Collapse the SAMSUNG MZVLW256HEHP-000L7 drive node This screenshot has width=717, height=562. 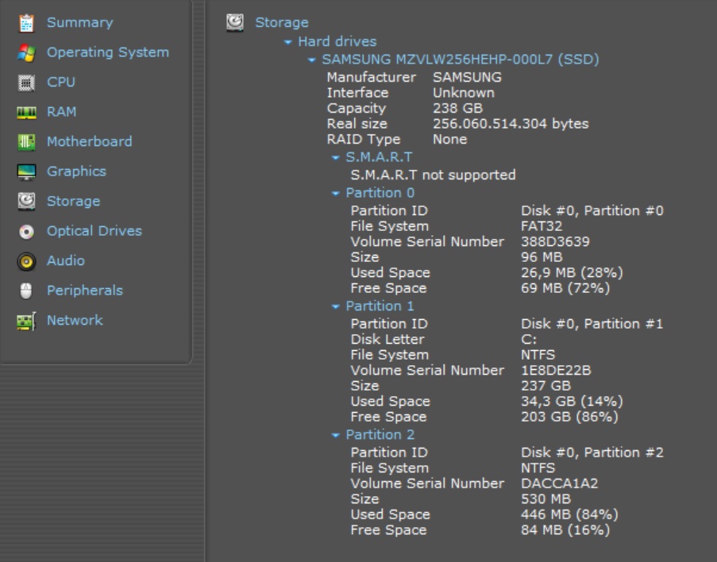click(x=312, y=60)
